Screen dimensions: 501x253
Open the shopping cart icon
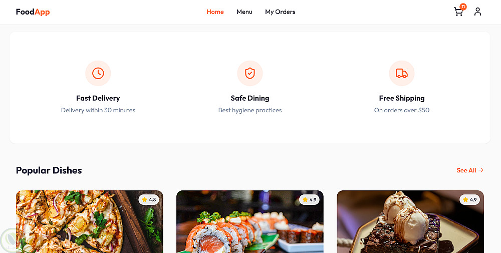pos(458,12)
